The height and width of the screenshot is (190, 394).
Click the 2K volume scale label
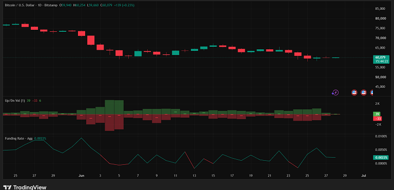pos(378,104)
